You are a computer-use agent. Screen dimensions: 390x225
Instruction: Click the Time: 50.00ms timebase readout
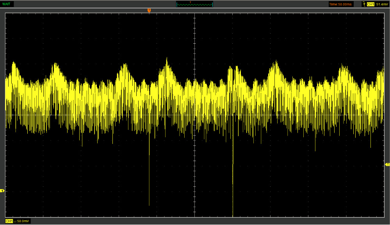pyautogui.click(x=340, y=4)
